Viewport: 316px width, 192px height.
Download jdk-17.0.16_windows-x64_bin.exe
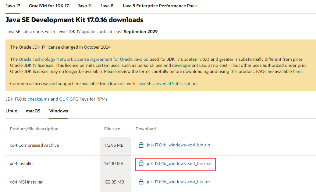179,163
